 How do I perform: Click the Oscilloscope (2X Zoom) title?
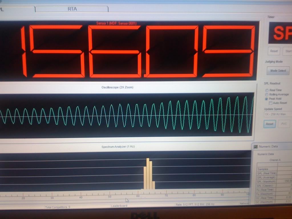[117, 87]
